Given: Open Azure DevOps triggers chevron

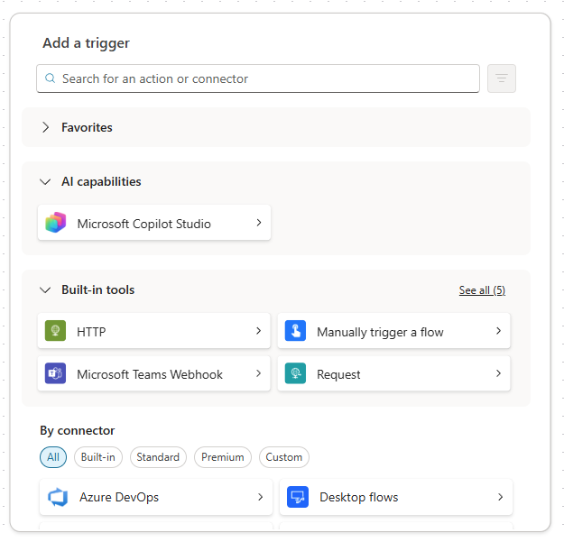Looking at the screenshot, I should (261, 497).
